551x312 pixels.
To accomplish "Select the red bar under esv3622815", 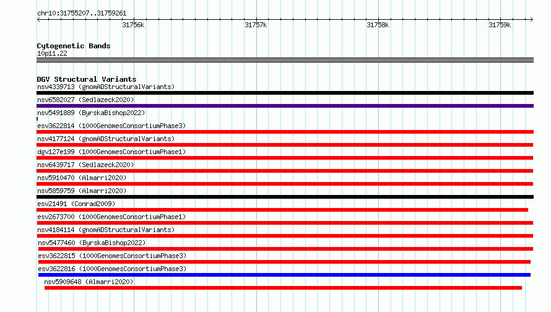I will (x=284, y=262).
